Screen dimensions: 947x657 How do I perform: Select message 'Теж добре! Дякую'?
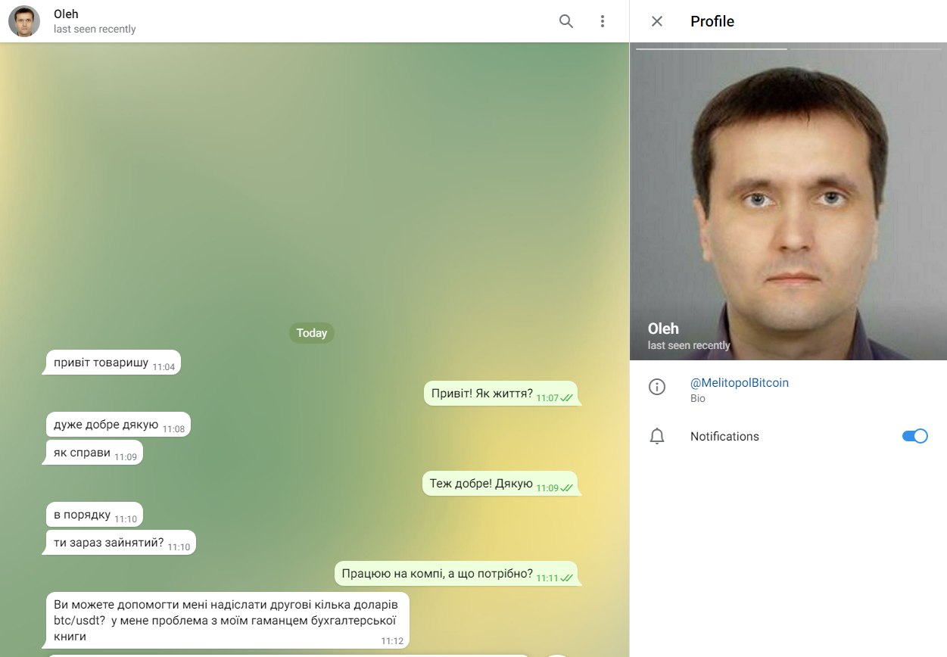[x=500, y=484]
